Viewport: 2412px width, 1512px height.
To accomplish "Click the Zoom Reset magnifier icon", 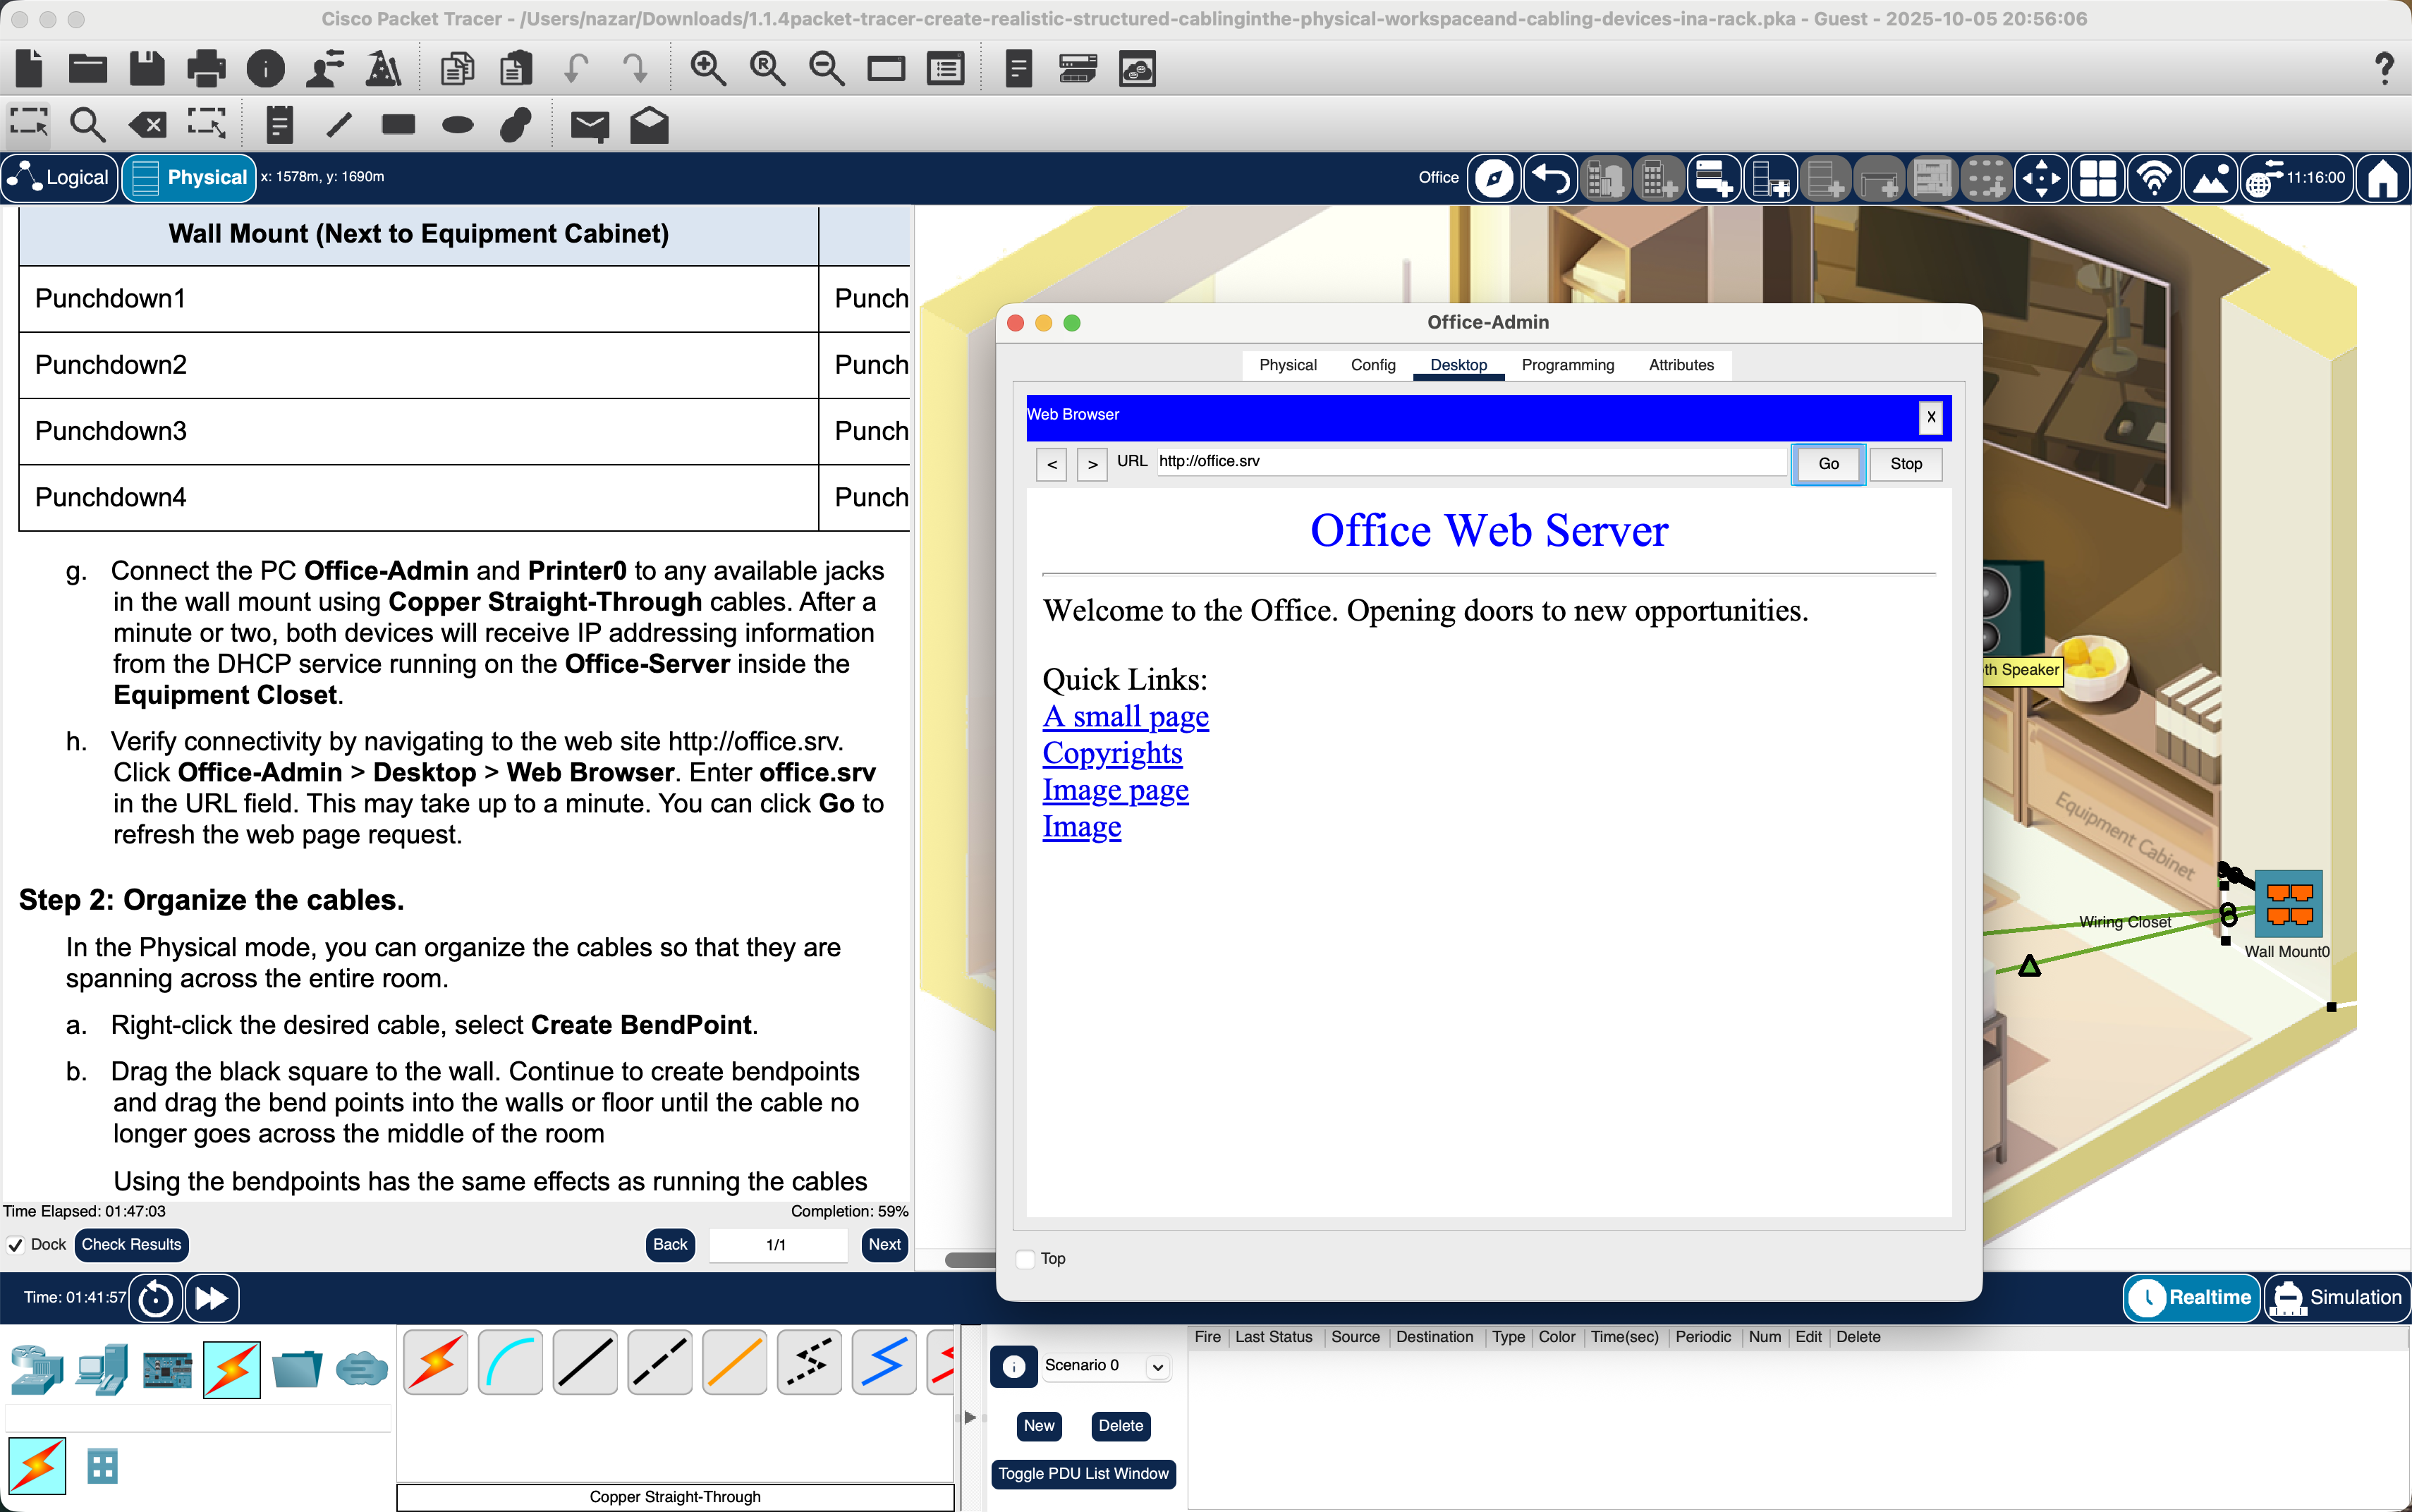I will (x=767, y=68).
